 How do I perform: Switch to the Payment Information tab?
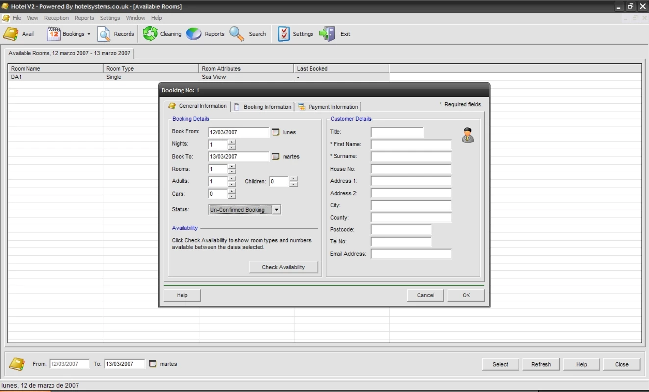328,107
